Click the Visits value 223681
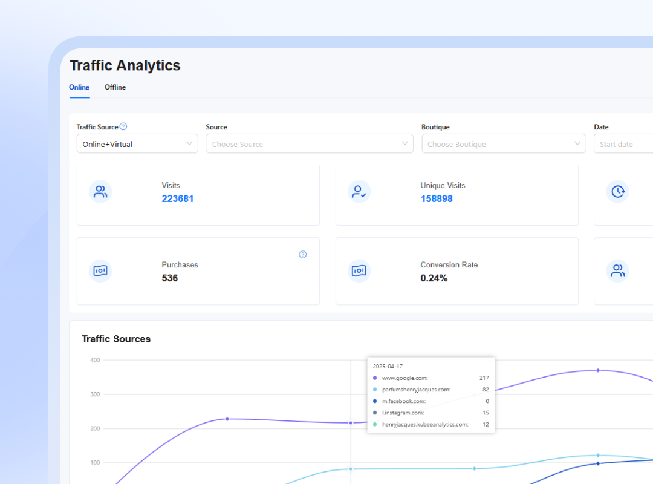653x484 pixels. 178,199
